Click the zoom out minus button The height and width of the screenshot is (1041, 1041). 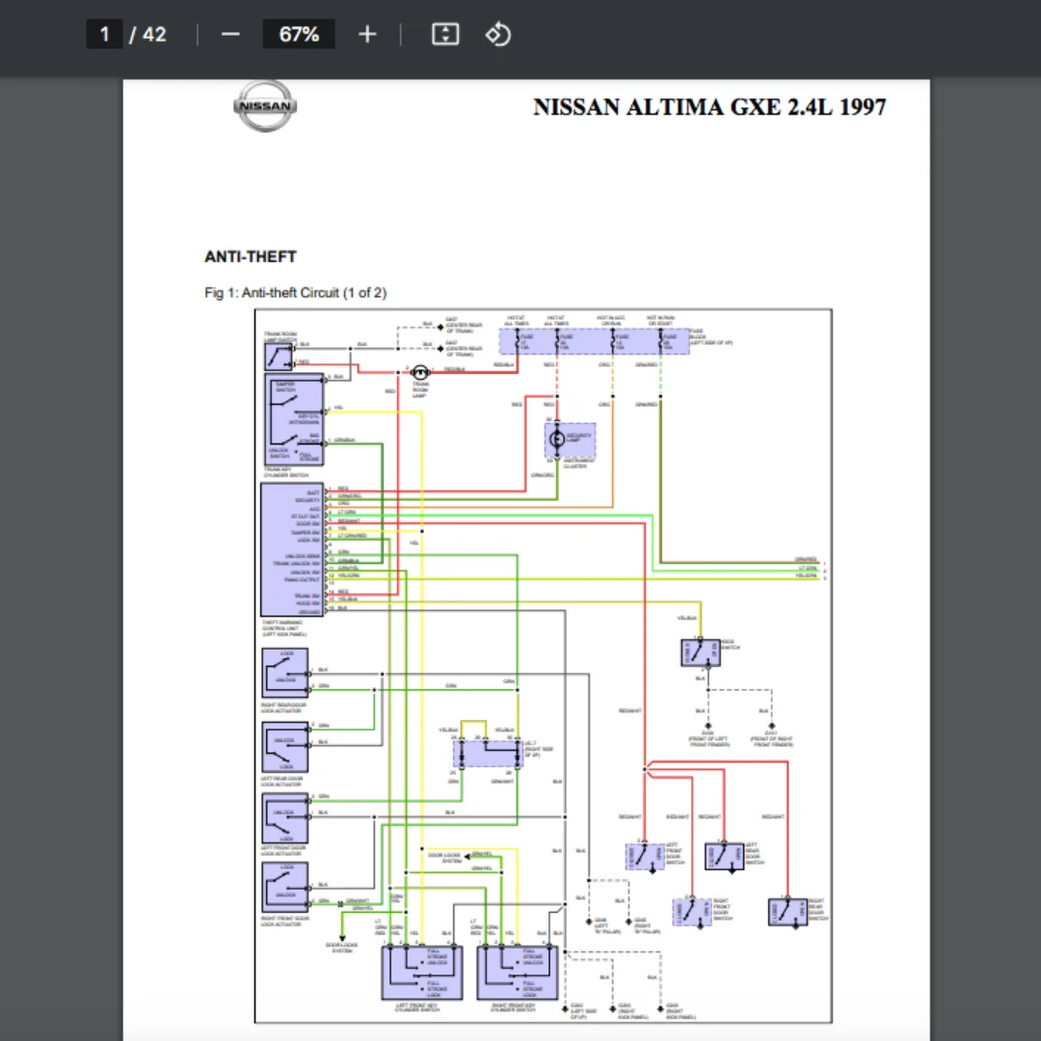(230, 35)
